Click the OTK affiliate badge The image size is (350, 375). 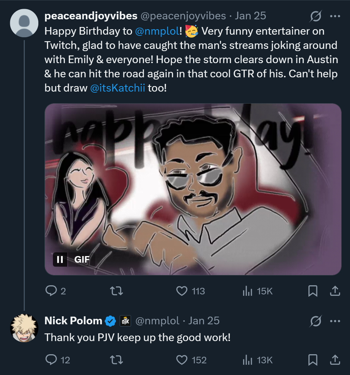(125, 321)
